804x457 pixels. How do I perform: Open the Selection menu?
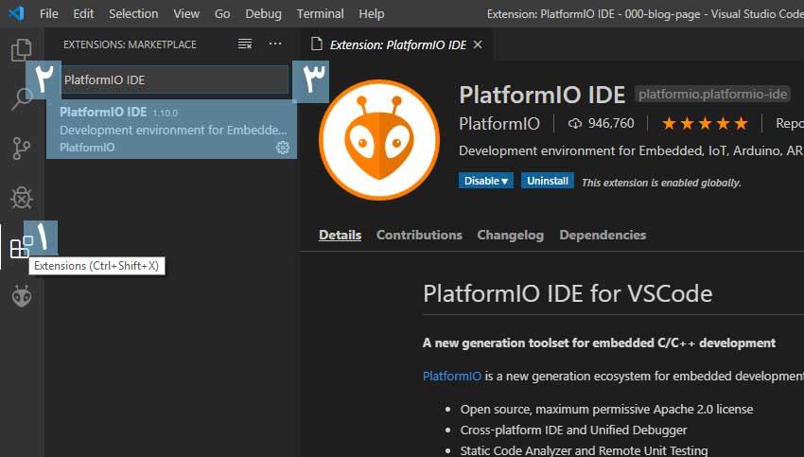133,13
